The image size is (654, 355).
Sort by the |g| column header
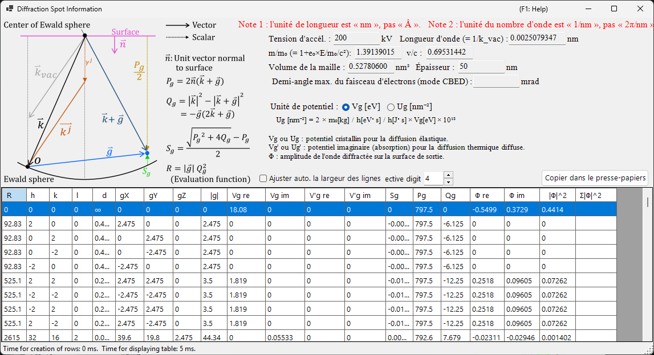tap(214, 195)
